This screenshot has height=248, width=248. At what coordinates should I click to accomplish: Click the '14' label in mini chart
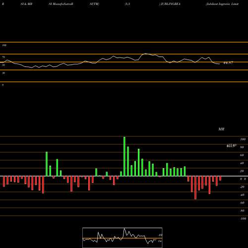pos(160,241)
